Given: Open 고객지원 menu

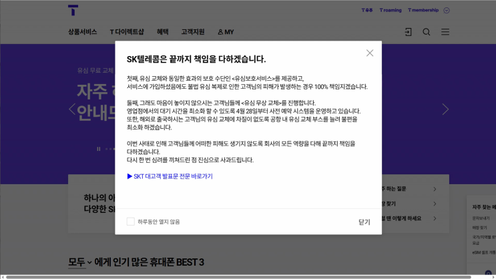Looking at the screenshot, I should point(193,32).
